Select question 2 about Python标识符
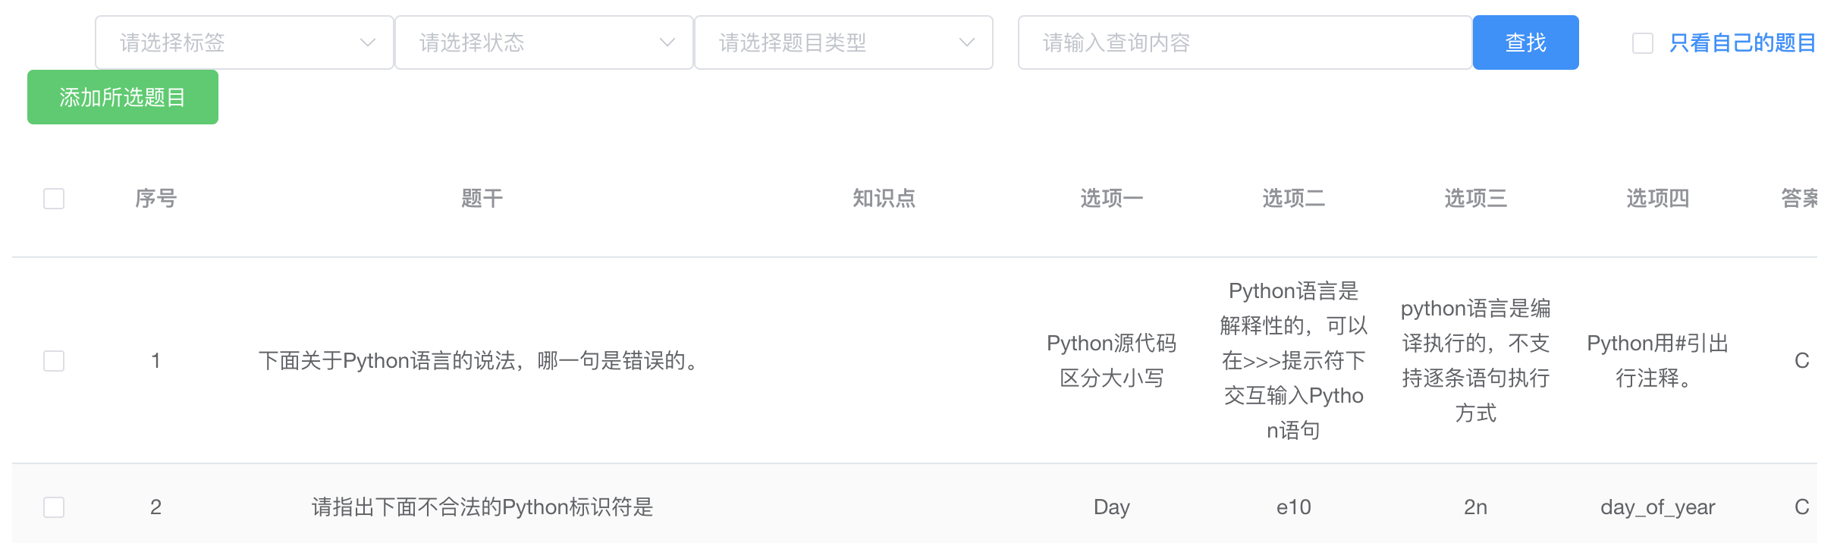The width and height of the screenshot is (1837, 543). pos(483,507)
